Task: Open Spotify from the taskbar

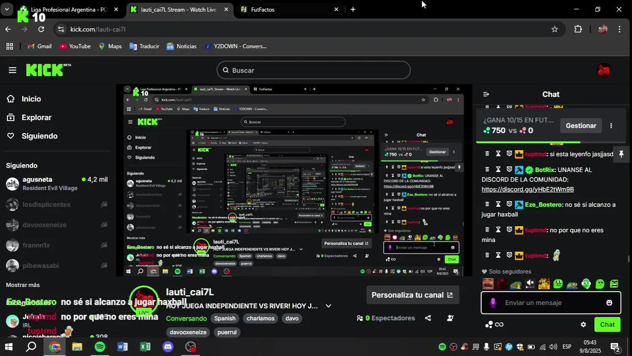Action: click(x=100, y=347)
